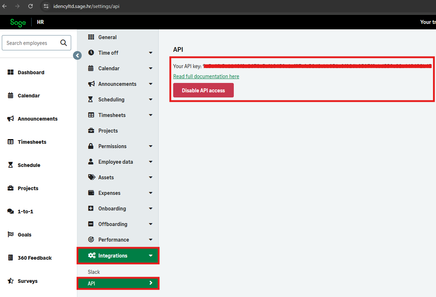This screenshot has width=436, height=297.
Task: Open 1-to-1 in main navigation
Action: 25,212
